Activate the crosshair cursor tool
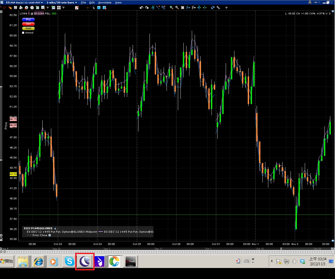Image resolution: width=335 pixels, height=279 pixels. coord(88,8)
